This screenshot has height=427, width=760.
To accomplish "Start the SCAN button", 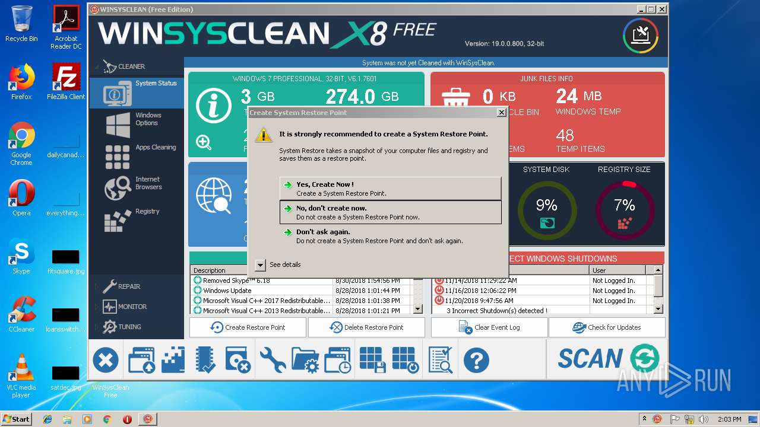I will (608, 359).
